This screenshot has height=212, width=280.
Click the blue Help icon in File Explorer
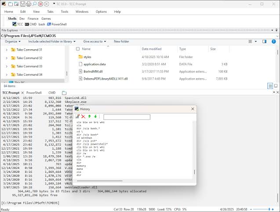pyautogui.click(x=273, y=41)
